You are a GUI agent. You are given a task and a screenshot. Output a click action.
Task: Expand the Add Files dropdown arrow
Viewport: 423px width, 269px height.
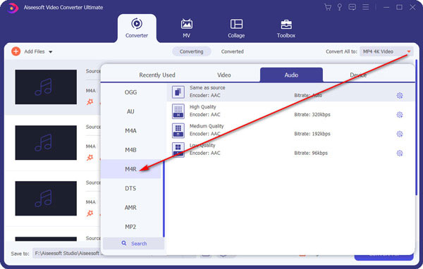51,51
